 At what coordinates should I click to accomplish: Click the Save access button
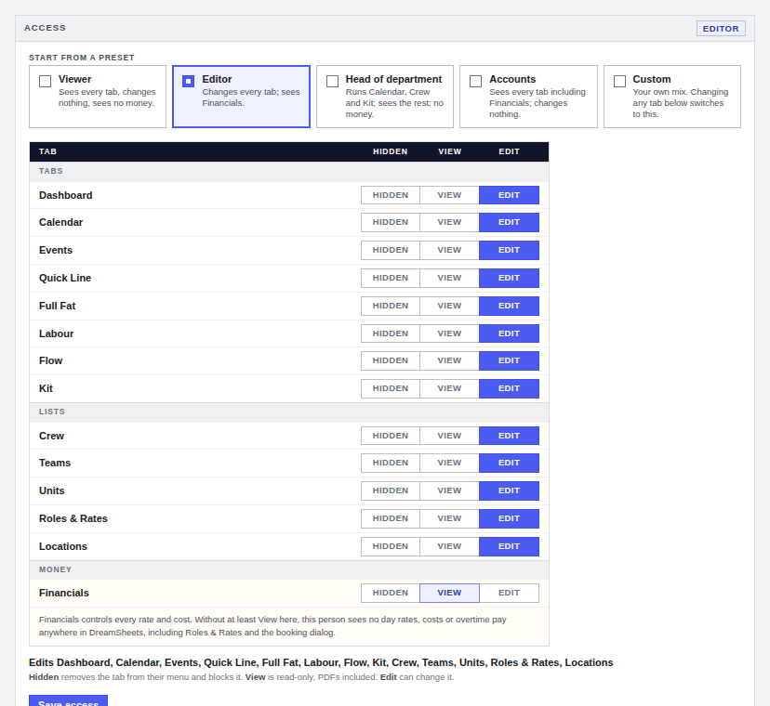tap(68, 701)
